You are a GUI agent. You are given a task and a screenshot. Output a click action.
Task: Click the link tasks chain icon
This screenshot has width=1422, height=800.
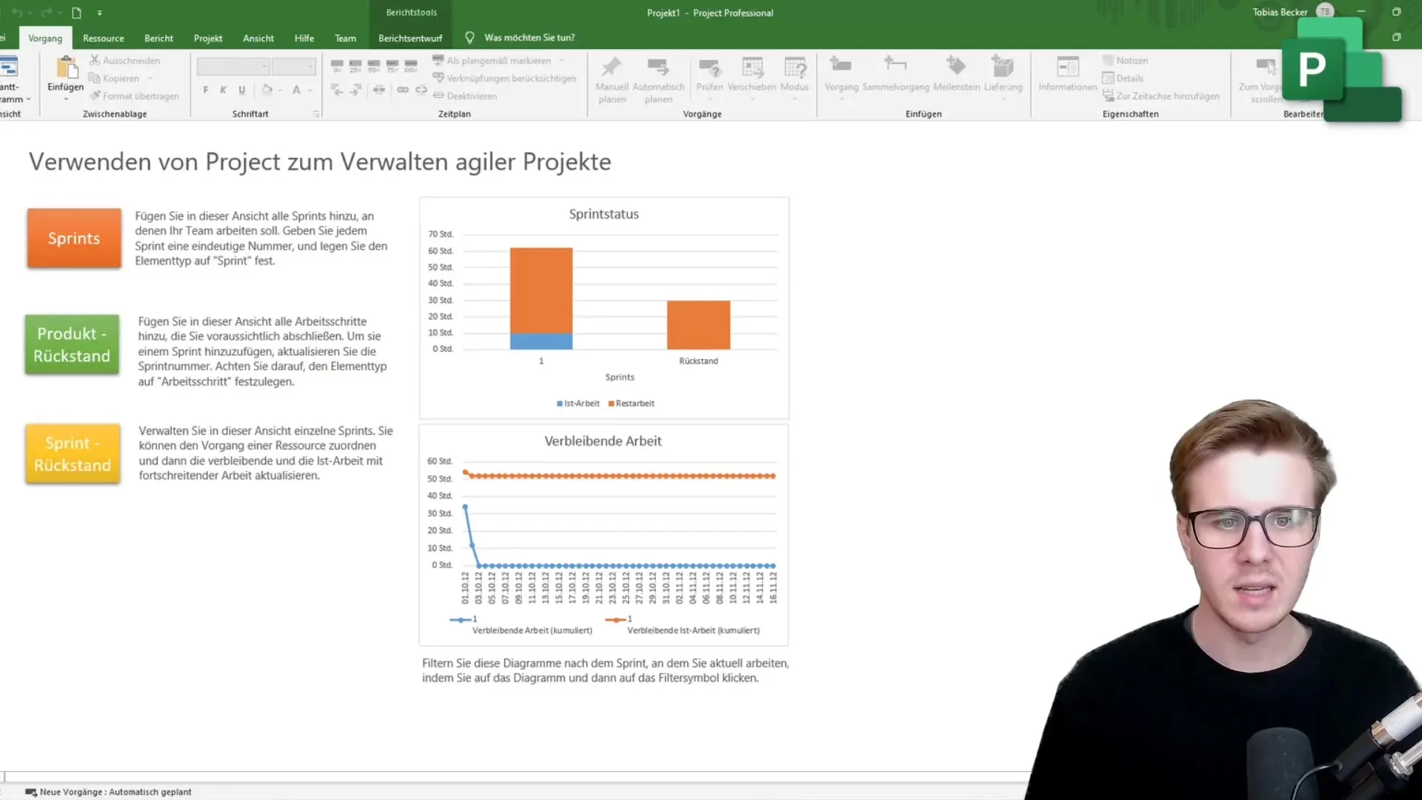pyautogui.click(x=402, y=90)
